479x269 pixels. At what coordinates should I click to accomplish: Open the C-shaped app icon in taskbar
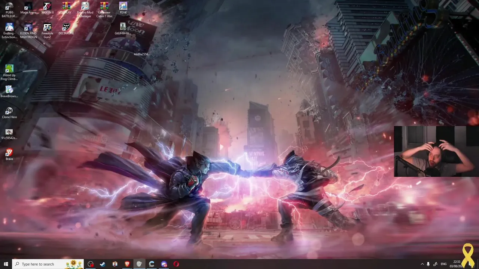point(152,264)
